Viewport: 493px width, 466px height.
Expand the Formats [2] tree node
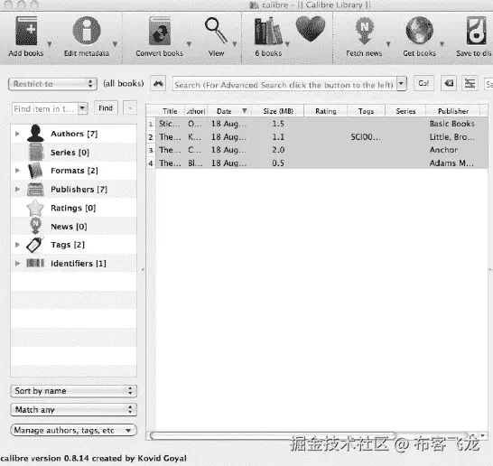(17, 171)
